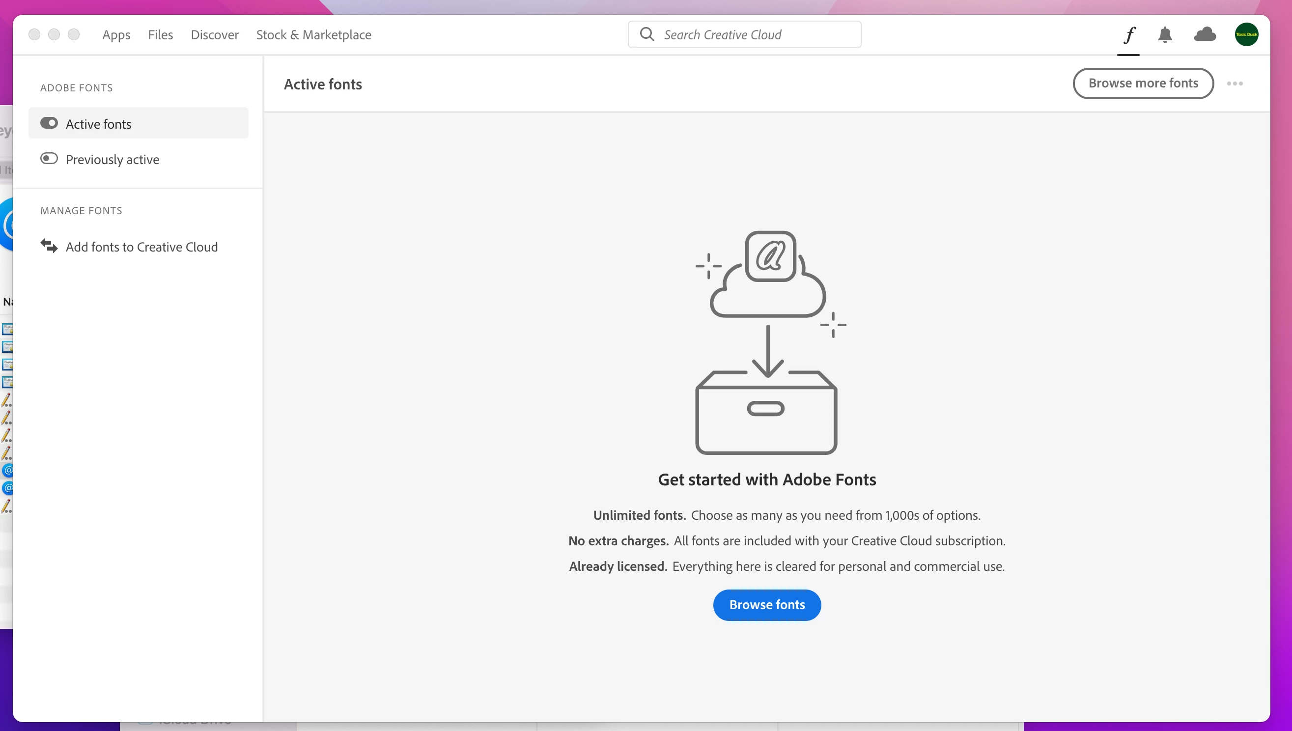The image size is (1292, 731).
Task: Open the notifications bell
Action: (x=1165, y=35)
